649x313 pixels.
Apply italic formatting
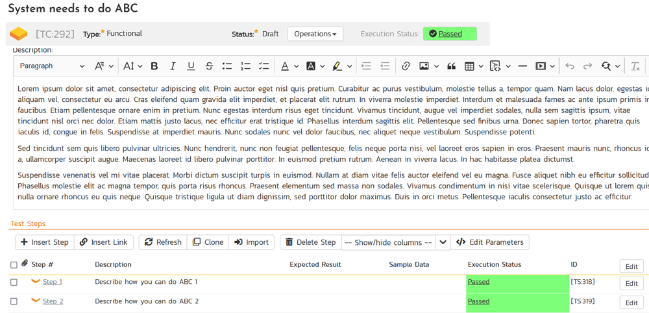(173, 66)
